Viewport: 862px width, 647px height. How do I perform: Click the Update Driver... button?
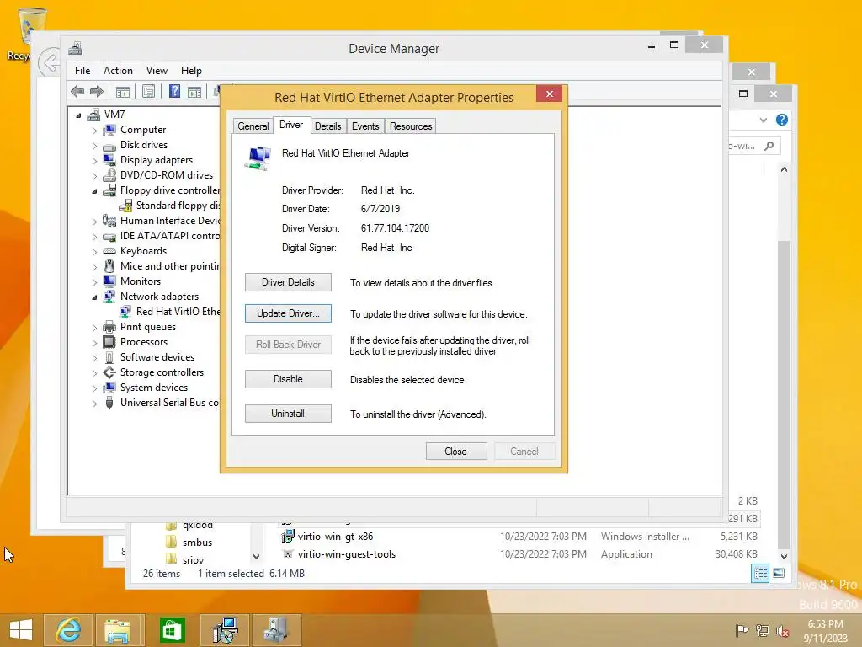click(288, 313)
